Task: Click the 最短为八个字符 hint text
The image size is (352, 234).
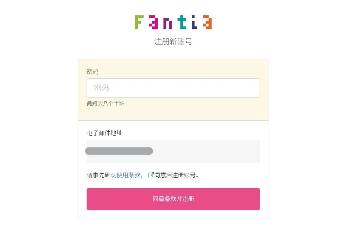Action: coord(105,104)
